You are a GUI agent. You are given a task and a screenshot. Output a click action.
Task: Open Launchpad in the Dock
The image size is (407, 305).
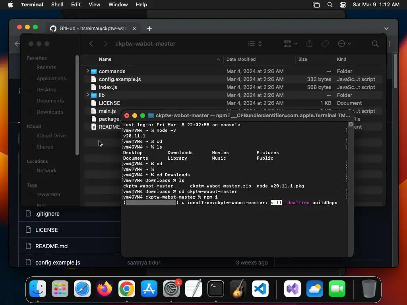pos(60,289)
